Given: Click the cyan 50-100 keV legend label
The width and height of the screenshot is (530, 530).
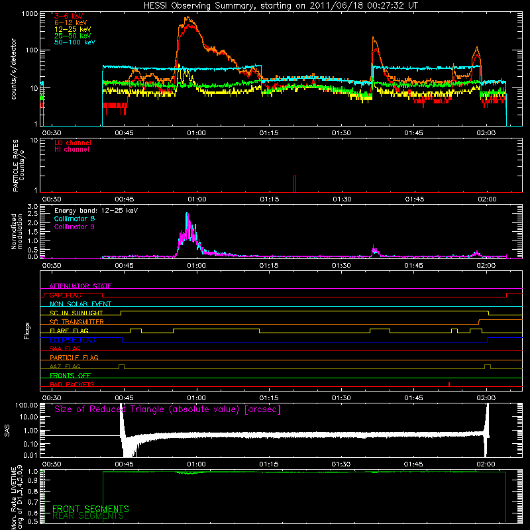Looking at the screenshot, I should click(x=75, y=42).
